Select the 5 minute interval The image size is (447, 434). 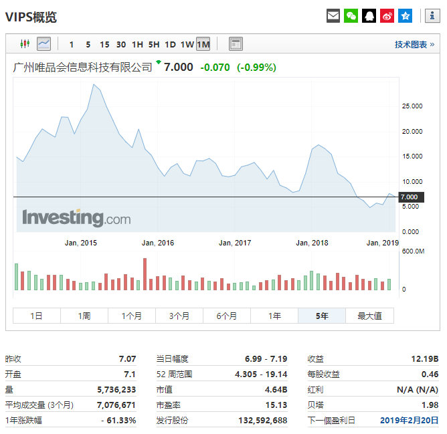(x=88, y=44)
